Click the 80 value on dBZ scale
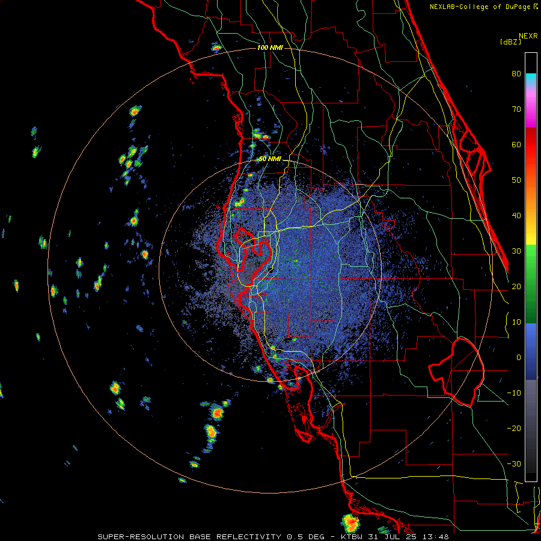Screen dimensions: 541x541 516,74
